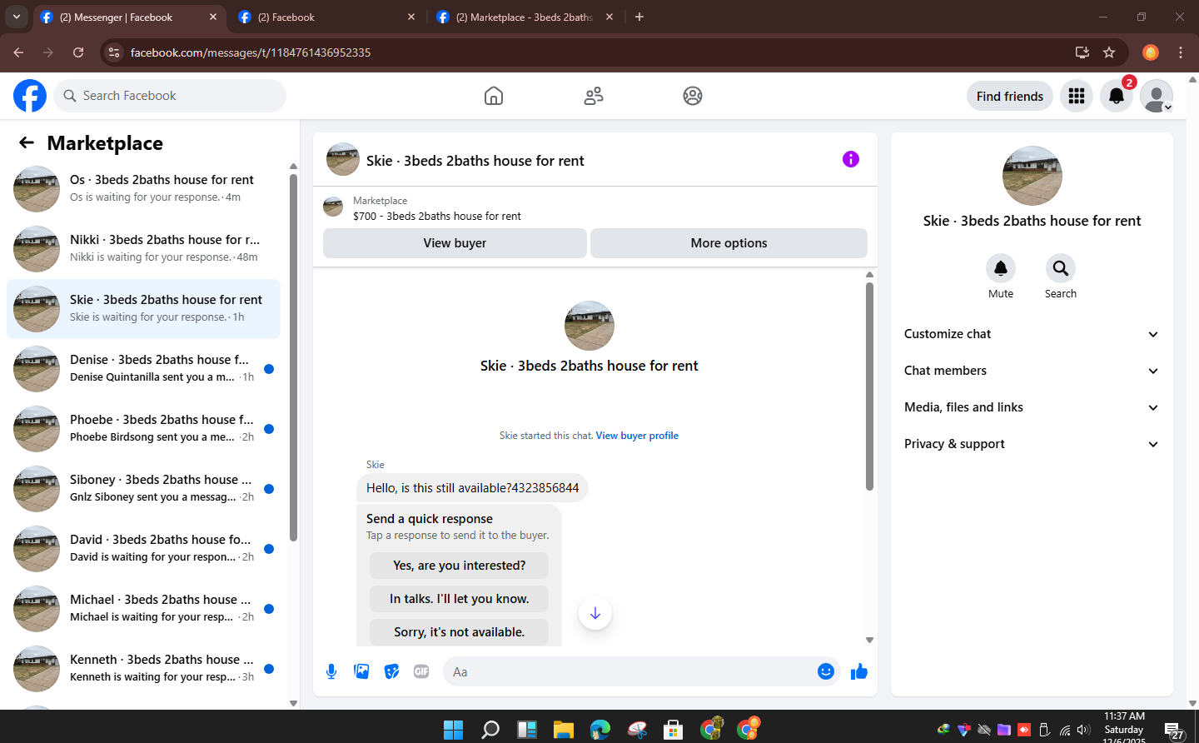Click the View buyer button
1199x743 pixels.
(x=455, y=243)
